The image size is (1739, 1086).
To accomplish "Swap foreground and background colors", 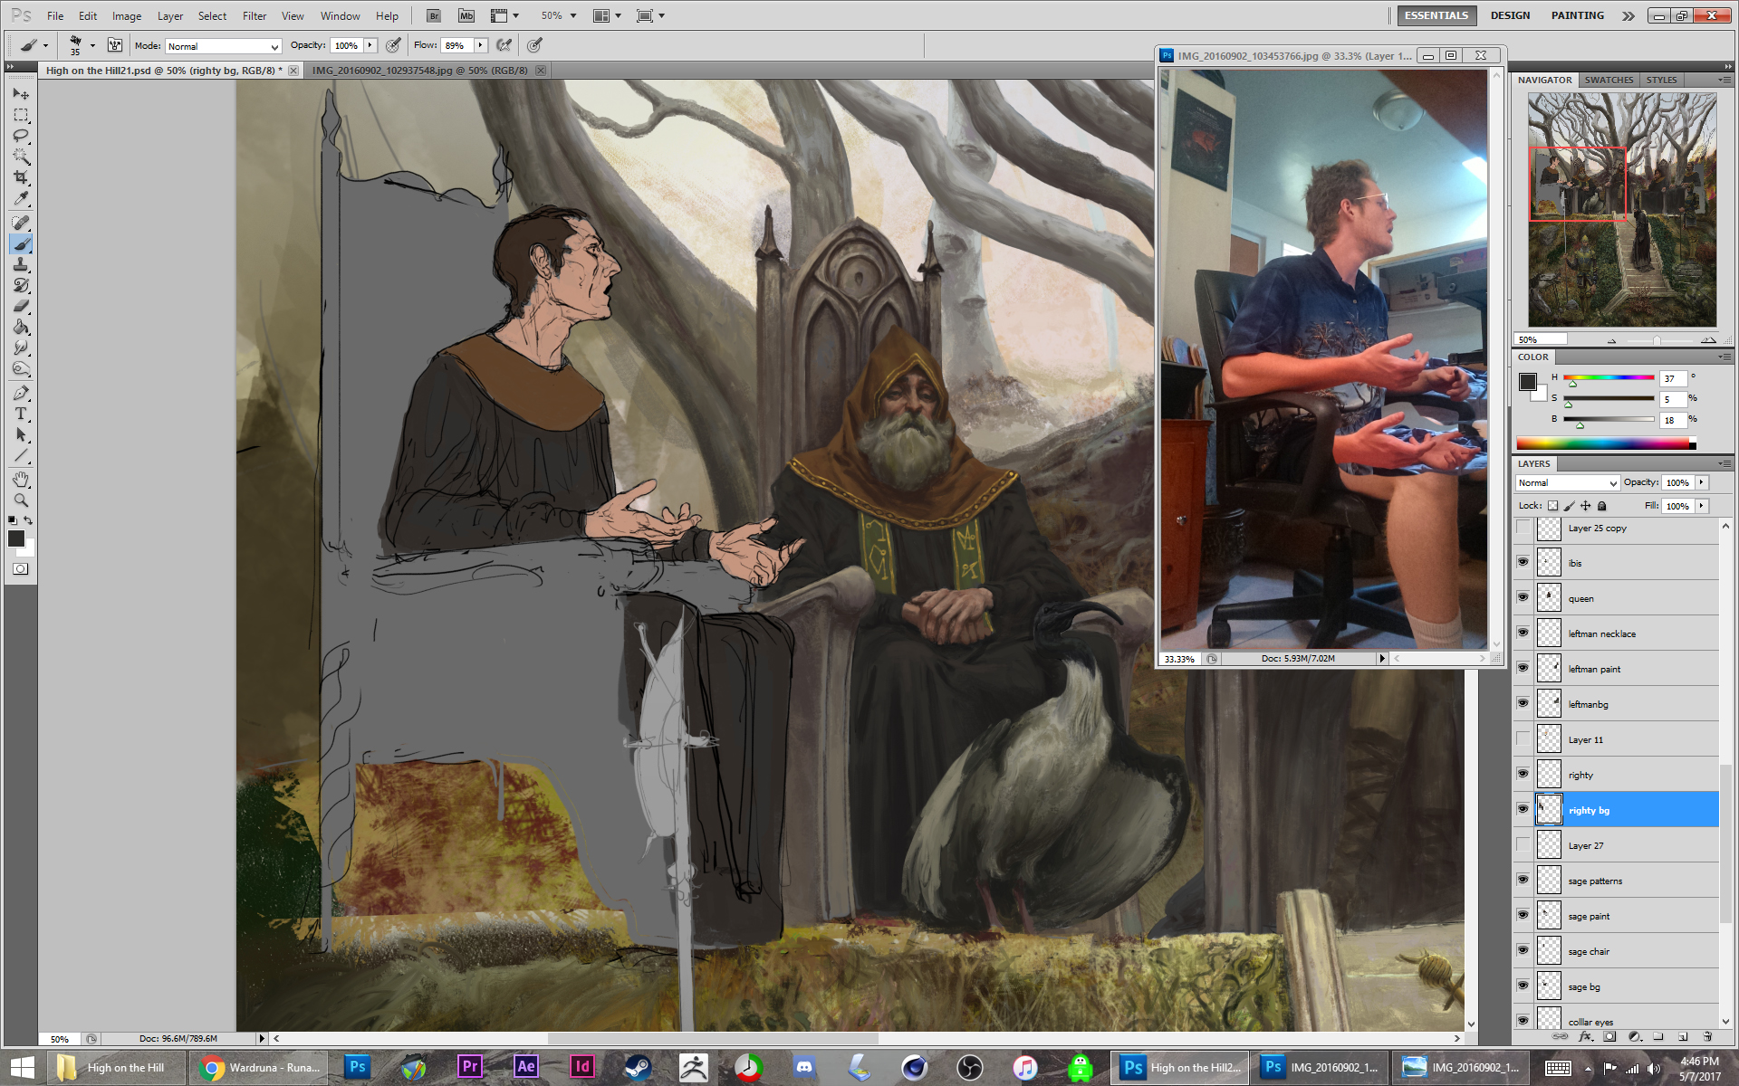I will pyautogui.click(x=28, y=520).
